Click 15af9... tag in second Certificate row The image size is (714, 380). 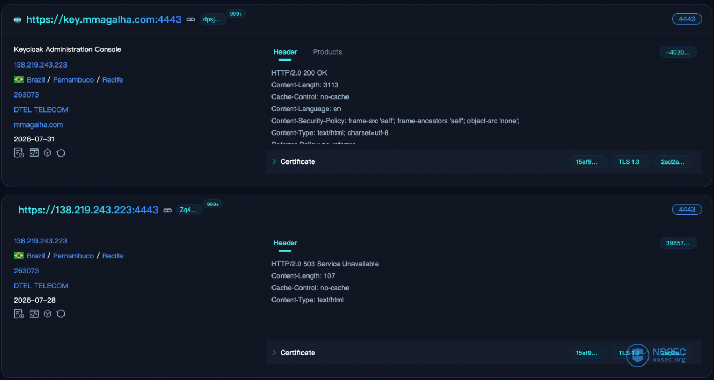(x=588, y=353)
